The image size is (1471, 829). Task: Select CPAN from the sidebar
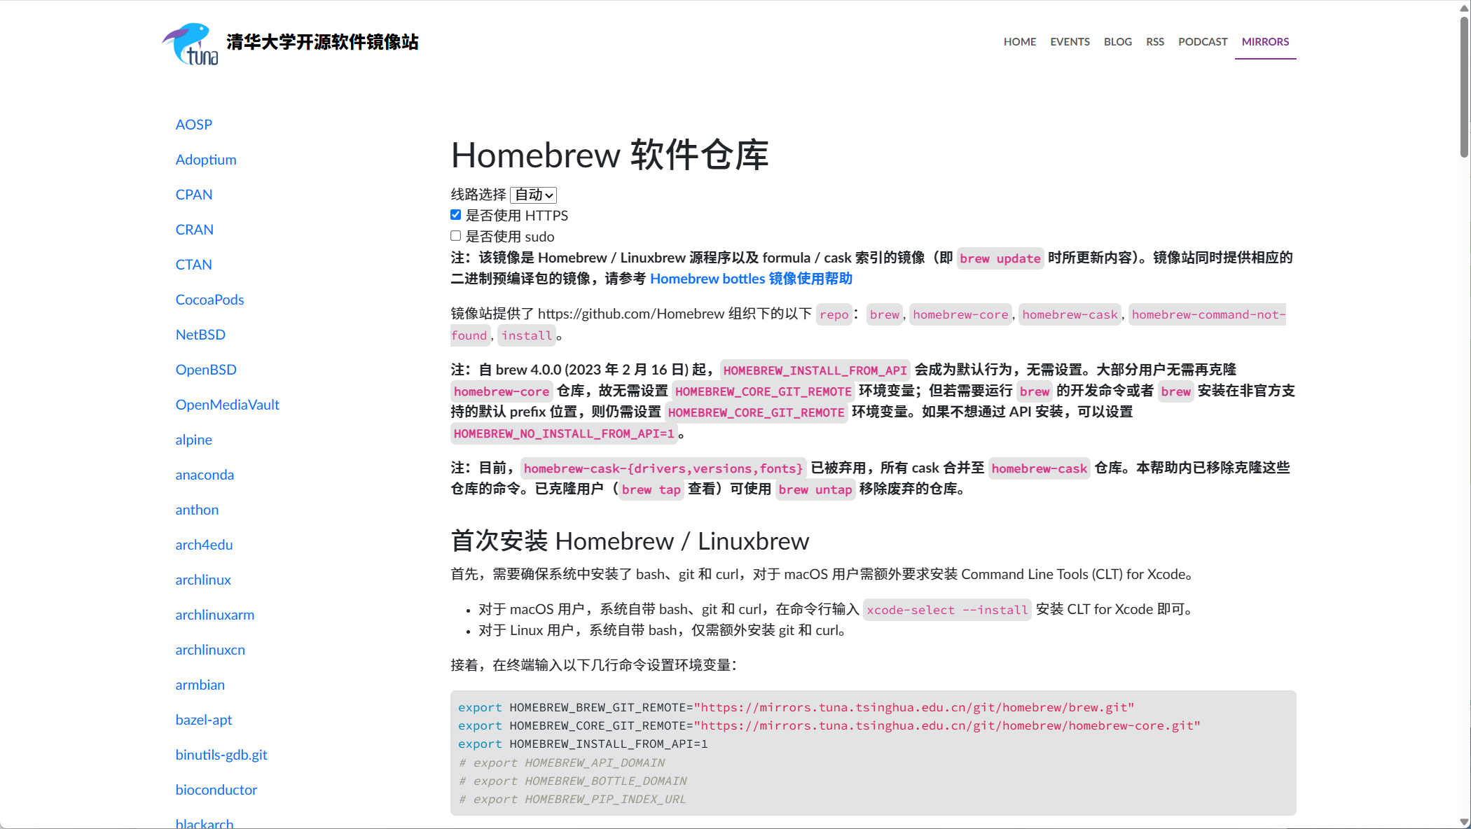pyautogui.click(x=194, y=195)
